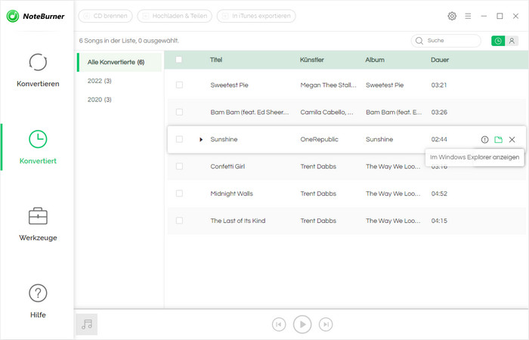
Task: Select the 2020 (3) group
Action: tap(99, 100)
